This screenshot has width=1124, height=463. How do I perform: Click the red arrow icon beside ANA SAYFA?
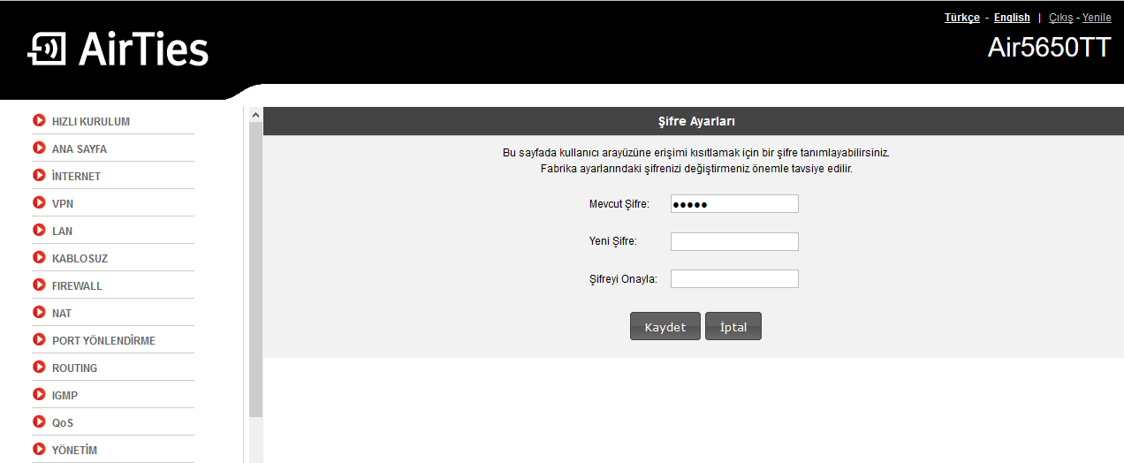[x=39, y=148]
